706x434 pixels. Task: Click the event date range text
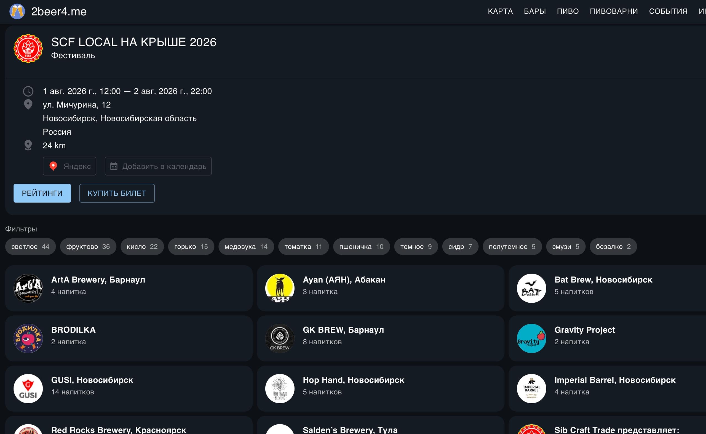tap(127, 91)
